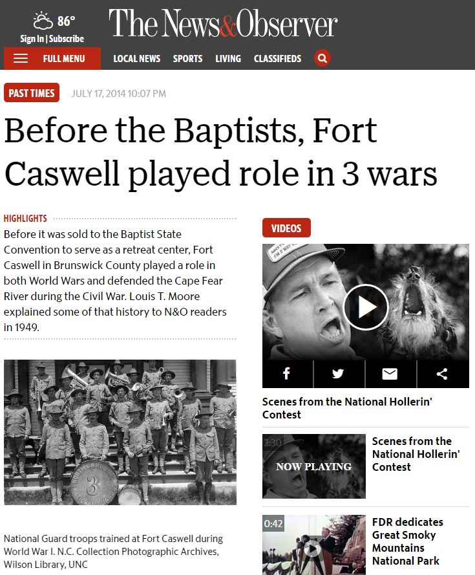Open the generic share icon on video

pyautogui.click(x=442, y=374)
